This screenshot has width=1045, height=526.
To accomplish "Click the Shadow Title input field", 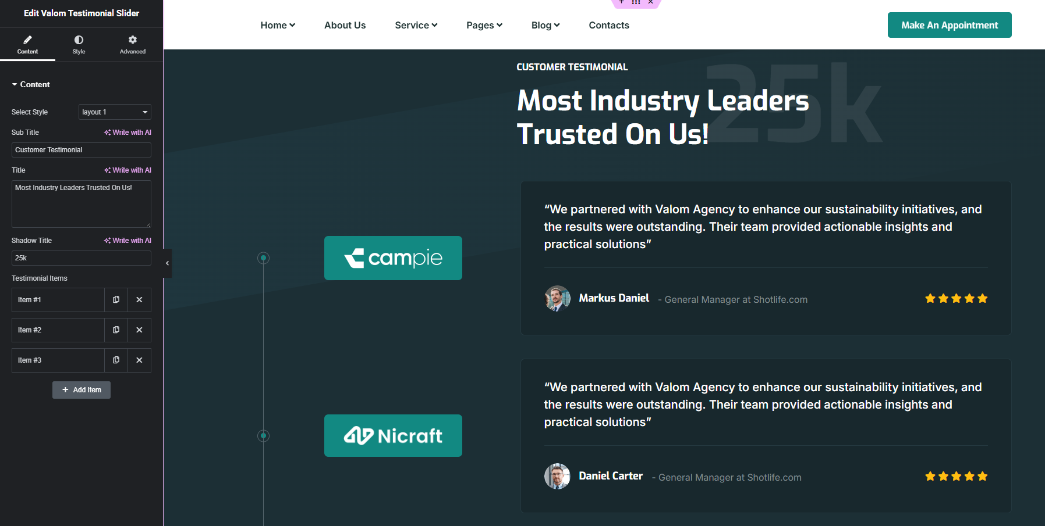I will coord(81,258).
